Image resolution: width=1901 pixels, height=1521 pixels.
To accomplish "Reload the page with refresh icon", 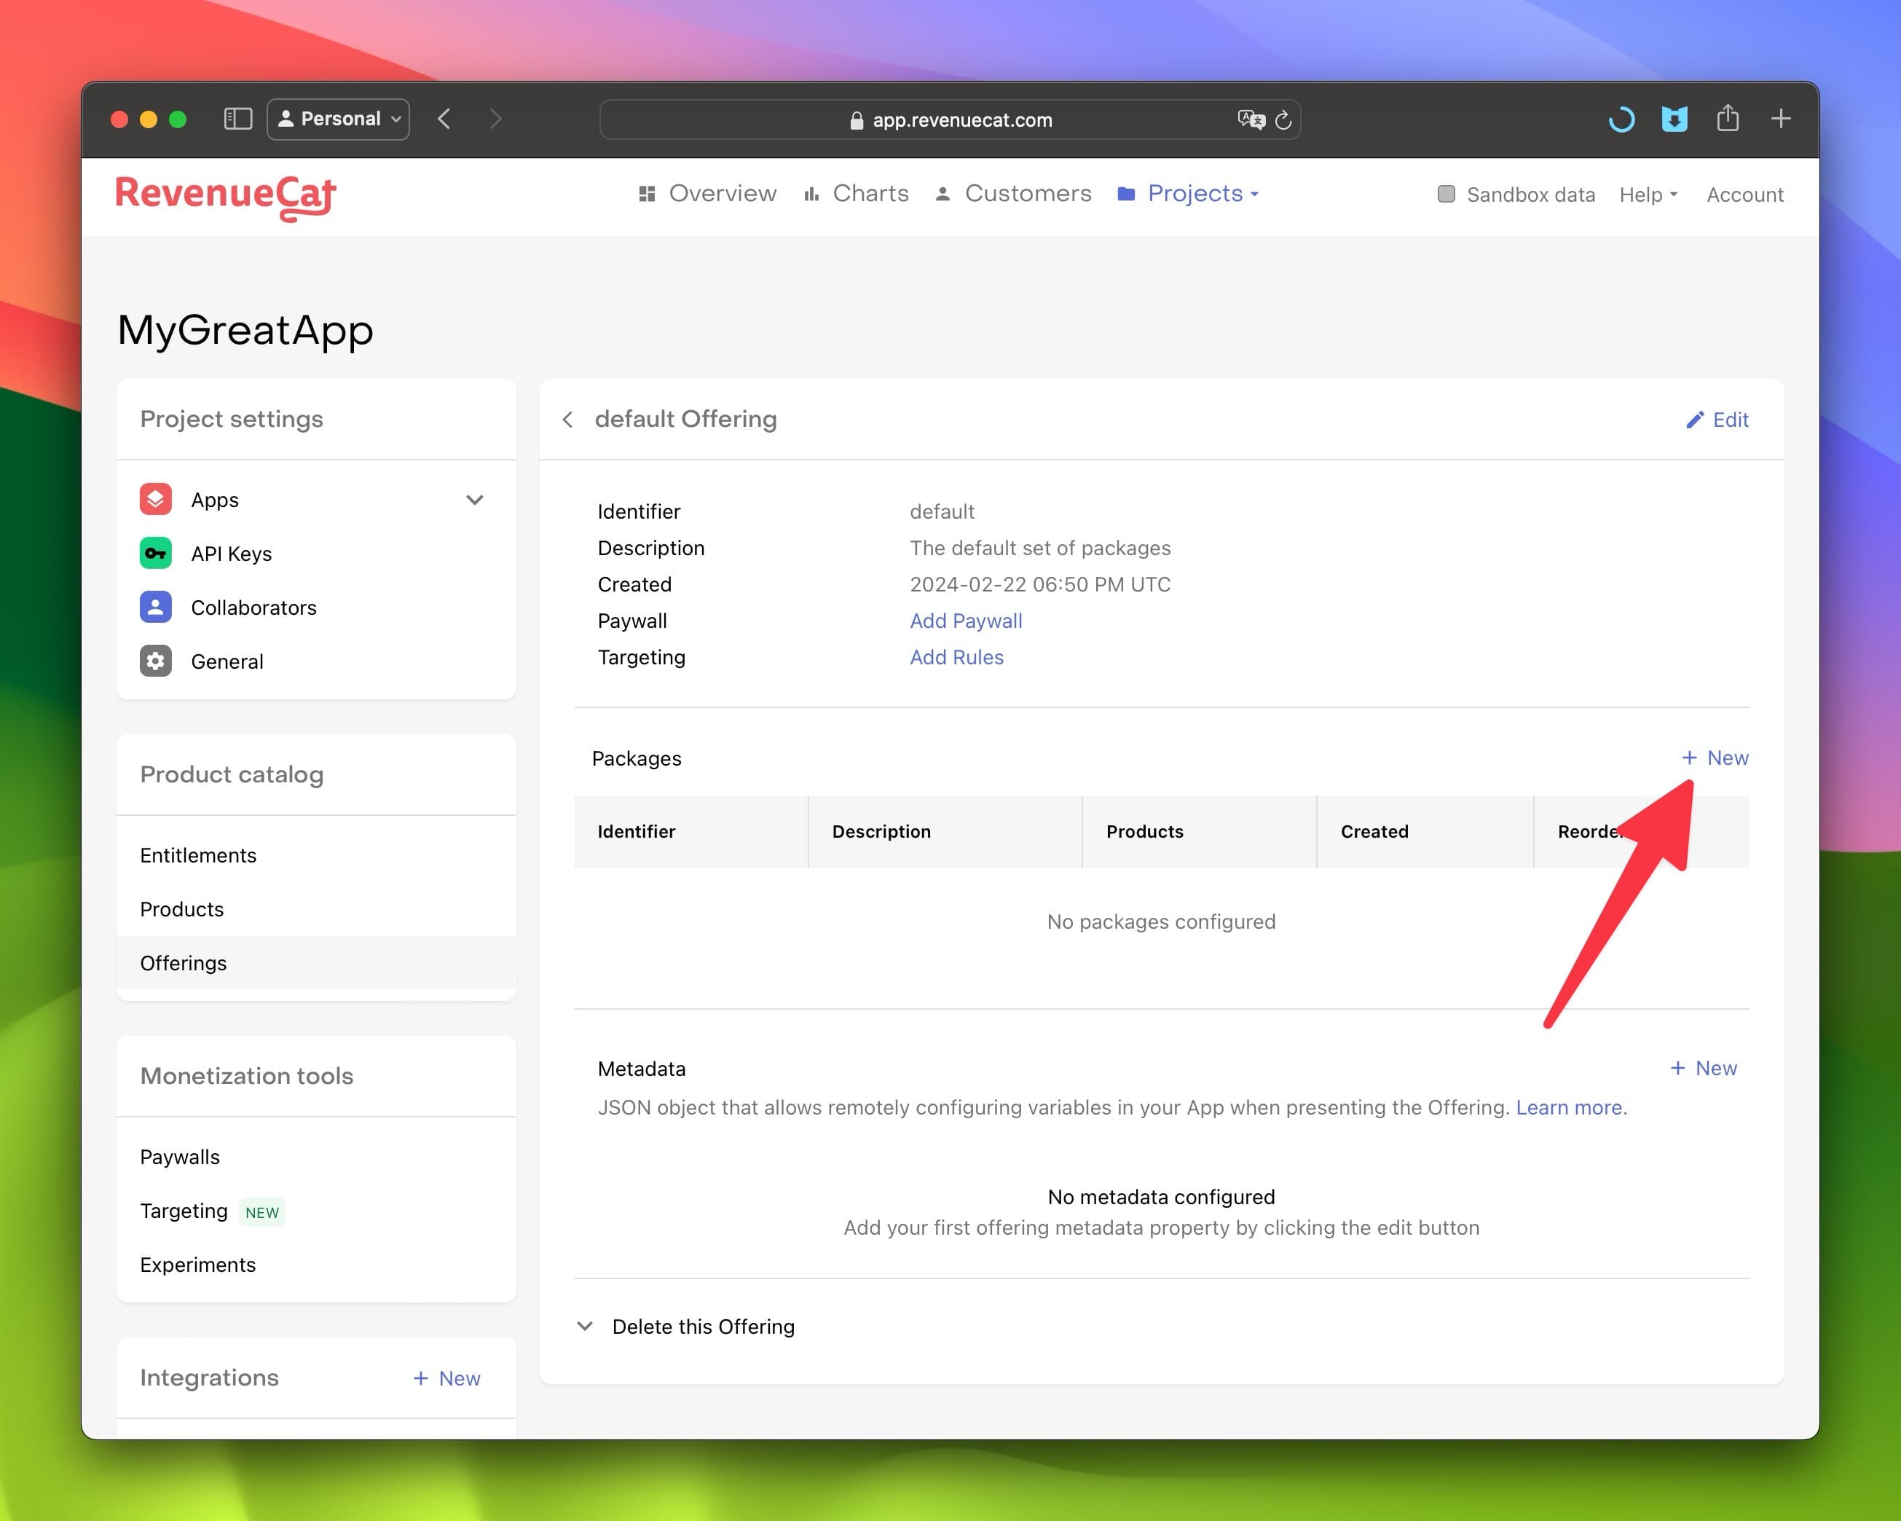I will pyautogui.click(x=1283, y=120).
